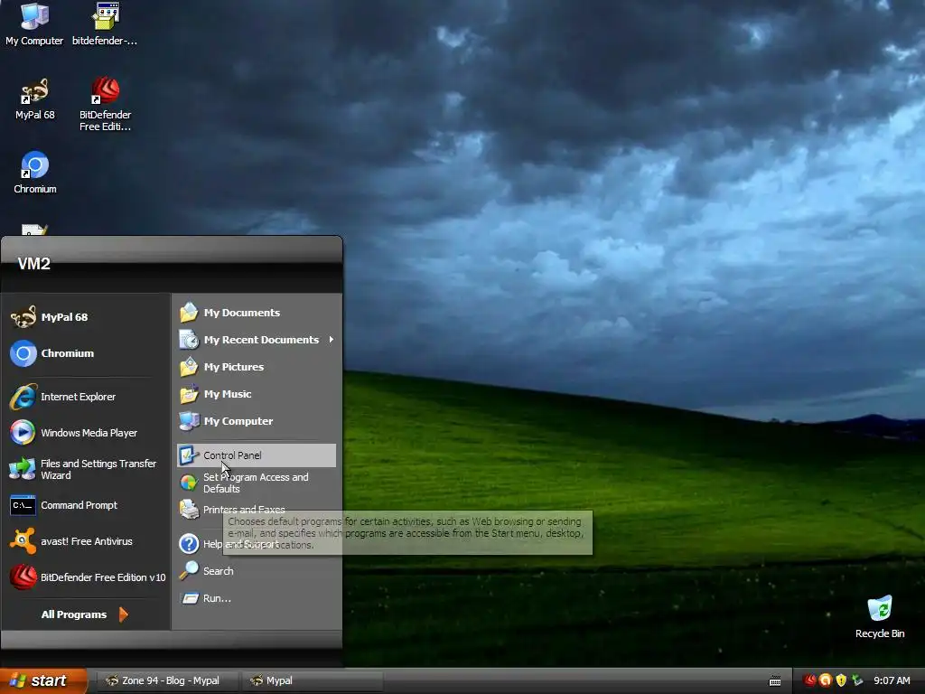Open My Music folder
This screenshot has width=925, height=694.
pyautogui.click(x=257, y=394)
